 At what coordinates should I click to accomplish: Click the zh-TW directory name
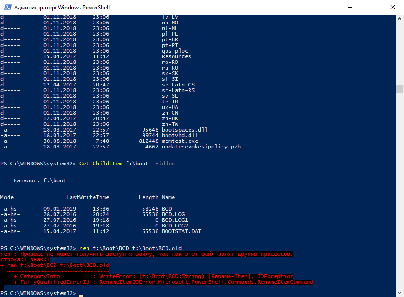(x=170, y=124)
